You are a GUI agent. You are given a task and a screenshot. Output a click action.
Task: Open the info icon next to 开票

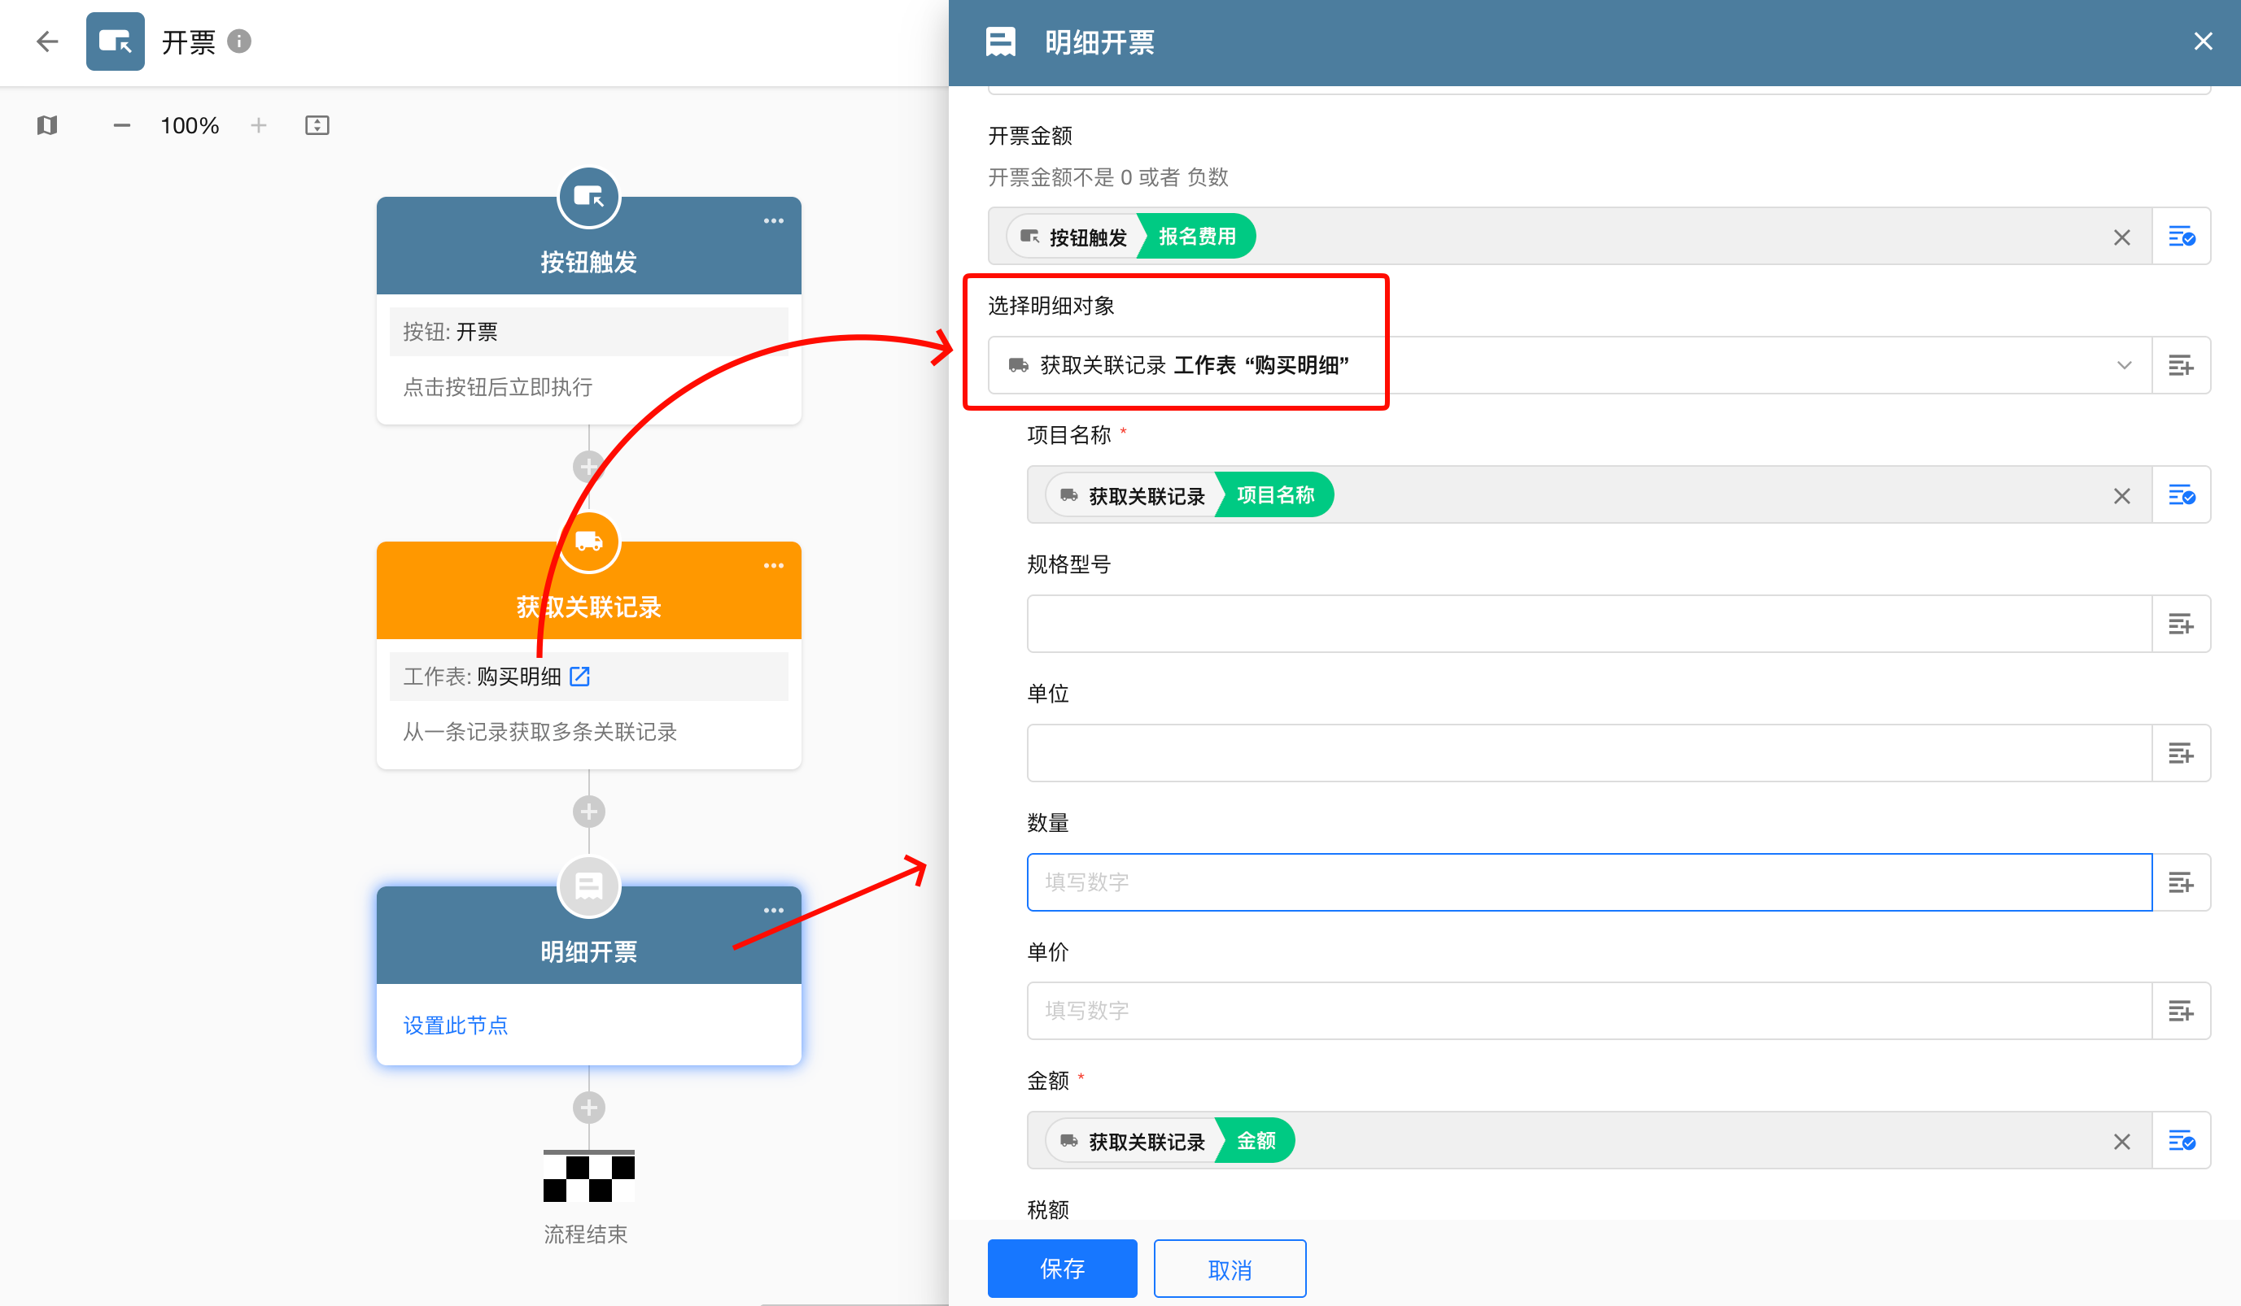pyautogui.click(x=239, y=41)
